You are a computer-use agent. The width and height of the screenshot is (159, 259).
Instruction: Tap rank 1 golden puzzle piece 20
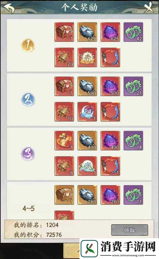(x=64, y=57)
